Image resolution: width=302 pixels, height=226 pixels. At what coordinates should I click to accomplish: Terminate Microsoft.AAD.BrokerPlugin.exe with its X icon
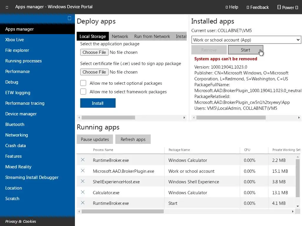coord(83,171)
